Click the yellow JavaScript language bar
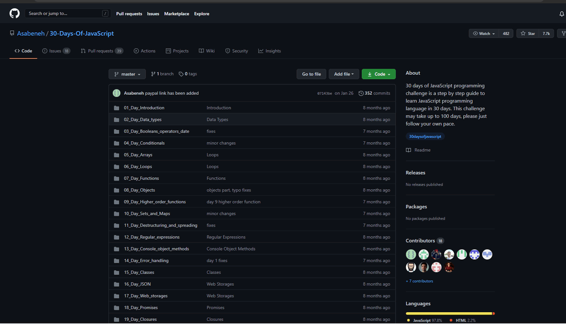Viewport: 566px width, 324px height. click(449, 313)
